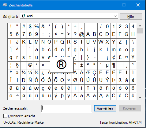
Task: Select the Ñ character
Action: tap(30, 81)
